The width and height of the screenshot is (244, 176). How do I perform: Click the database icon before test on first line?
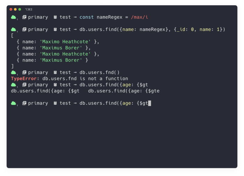(55, 17)
